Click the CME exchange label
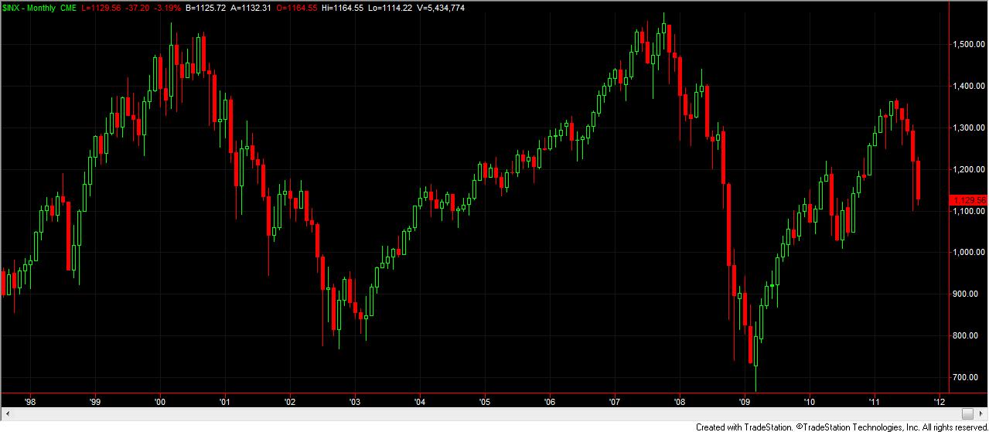The height and width of the screenshot is (432, 989). coord(69,8)
